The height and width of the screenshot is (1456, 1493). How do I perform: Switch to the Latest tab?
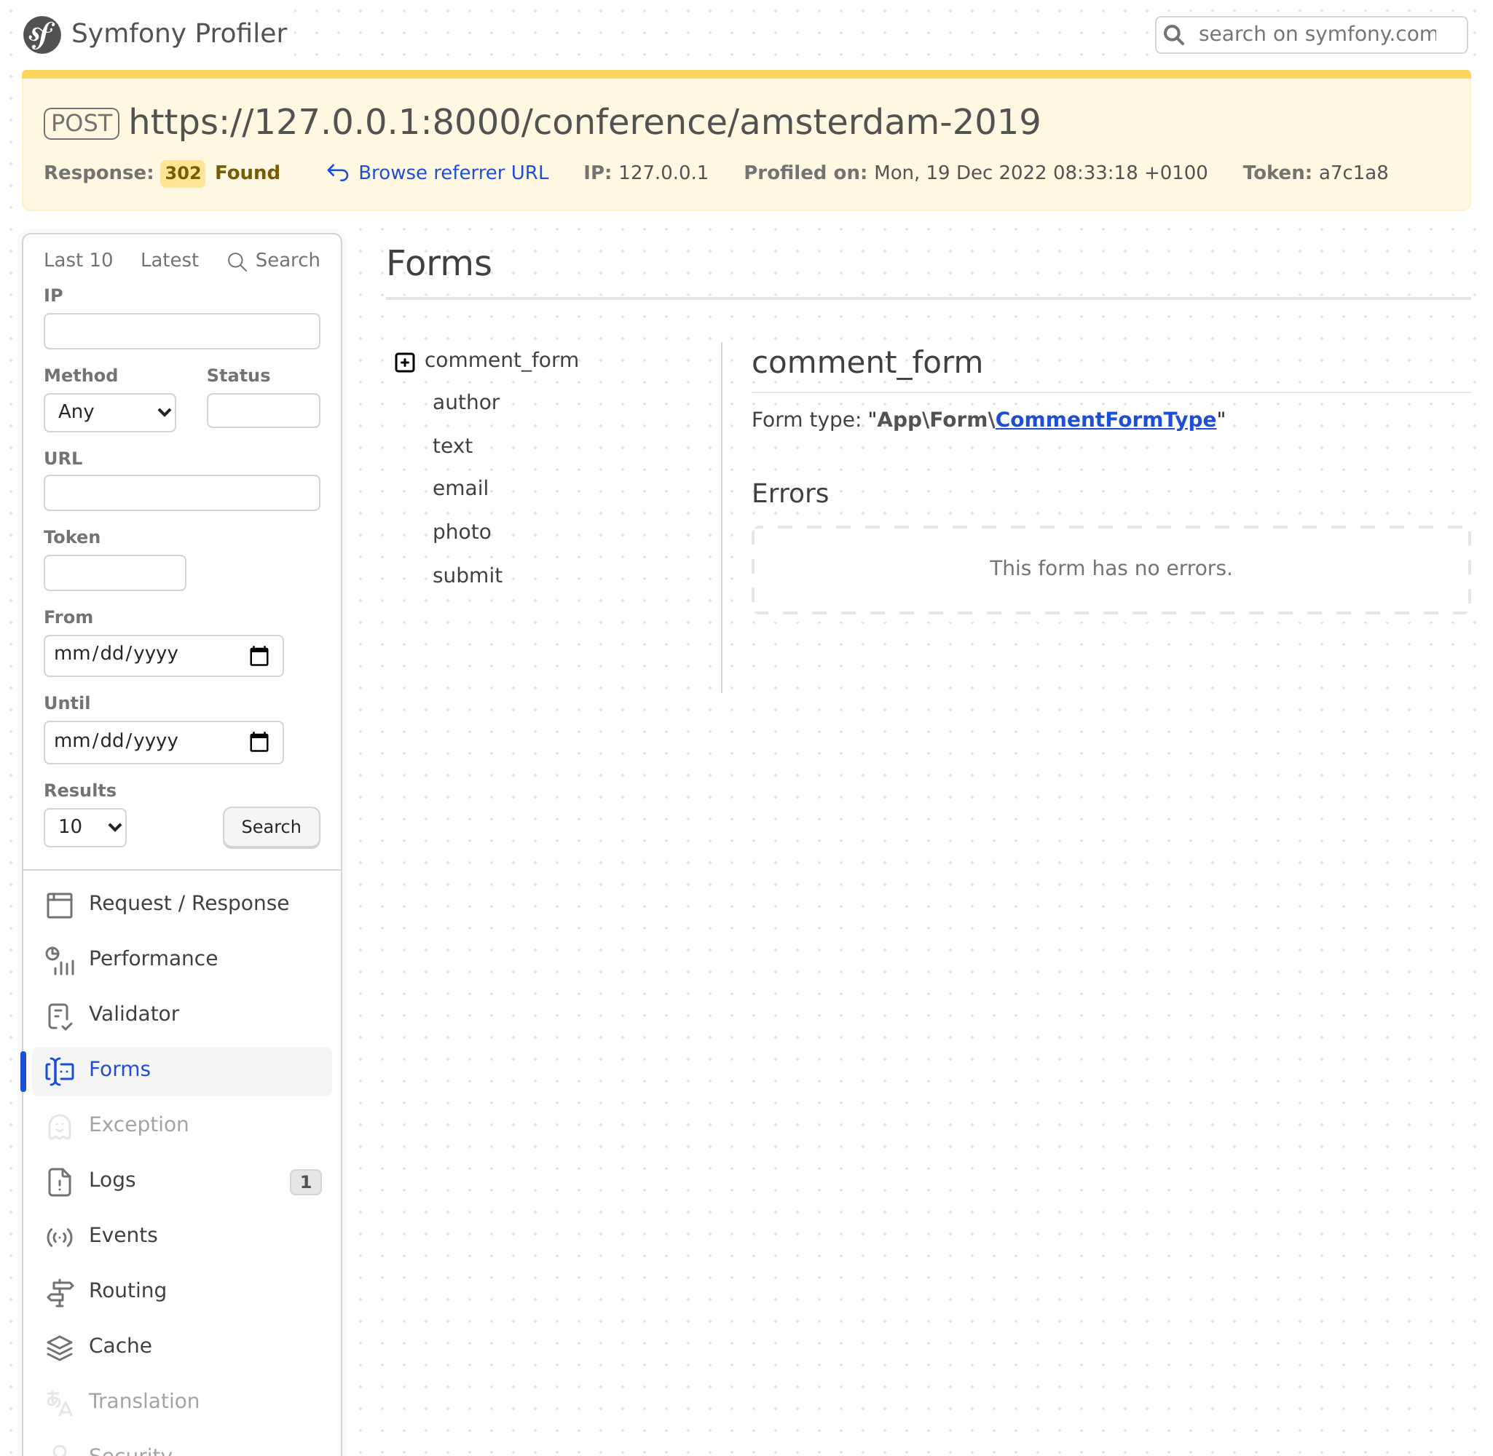pos(169,260)
